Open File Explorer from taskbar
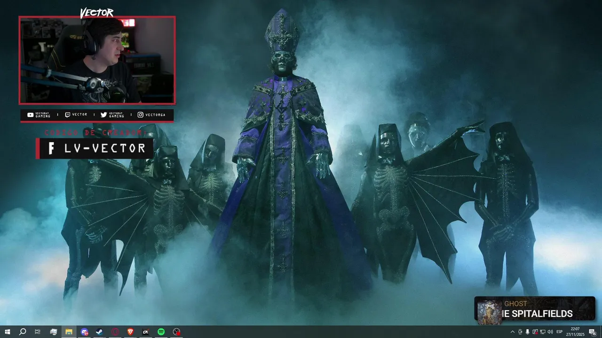This screenshot has height=338, width=602. pyautogui.click(x=69, y=332)
